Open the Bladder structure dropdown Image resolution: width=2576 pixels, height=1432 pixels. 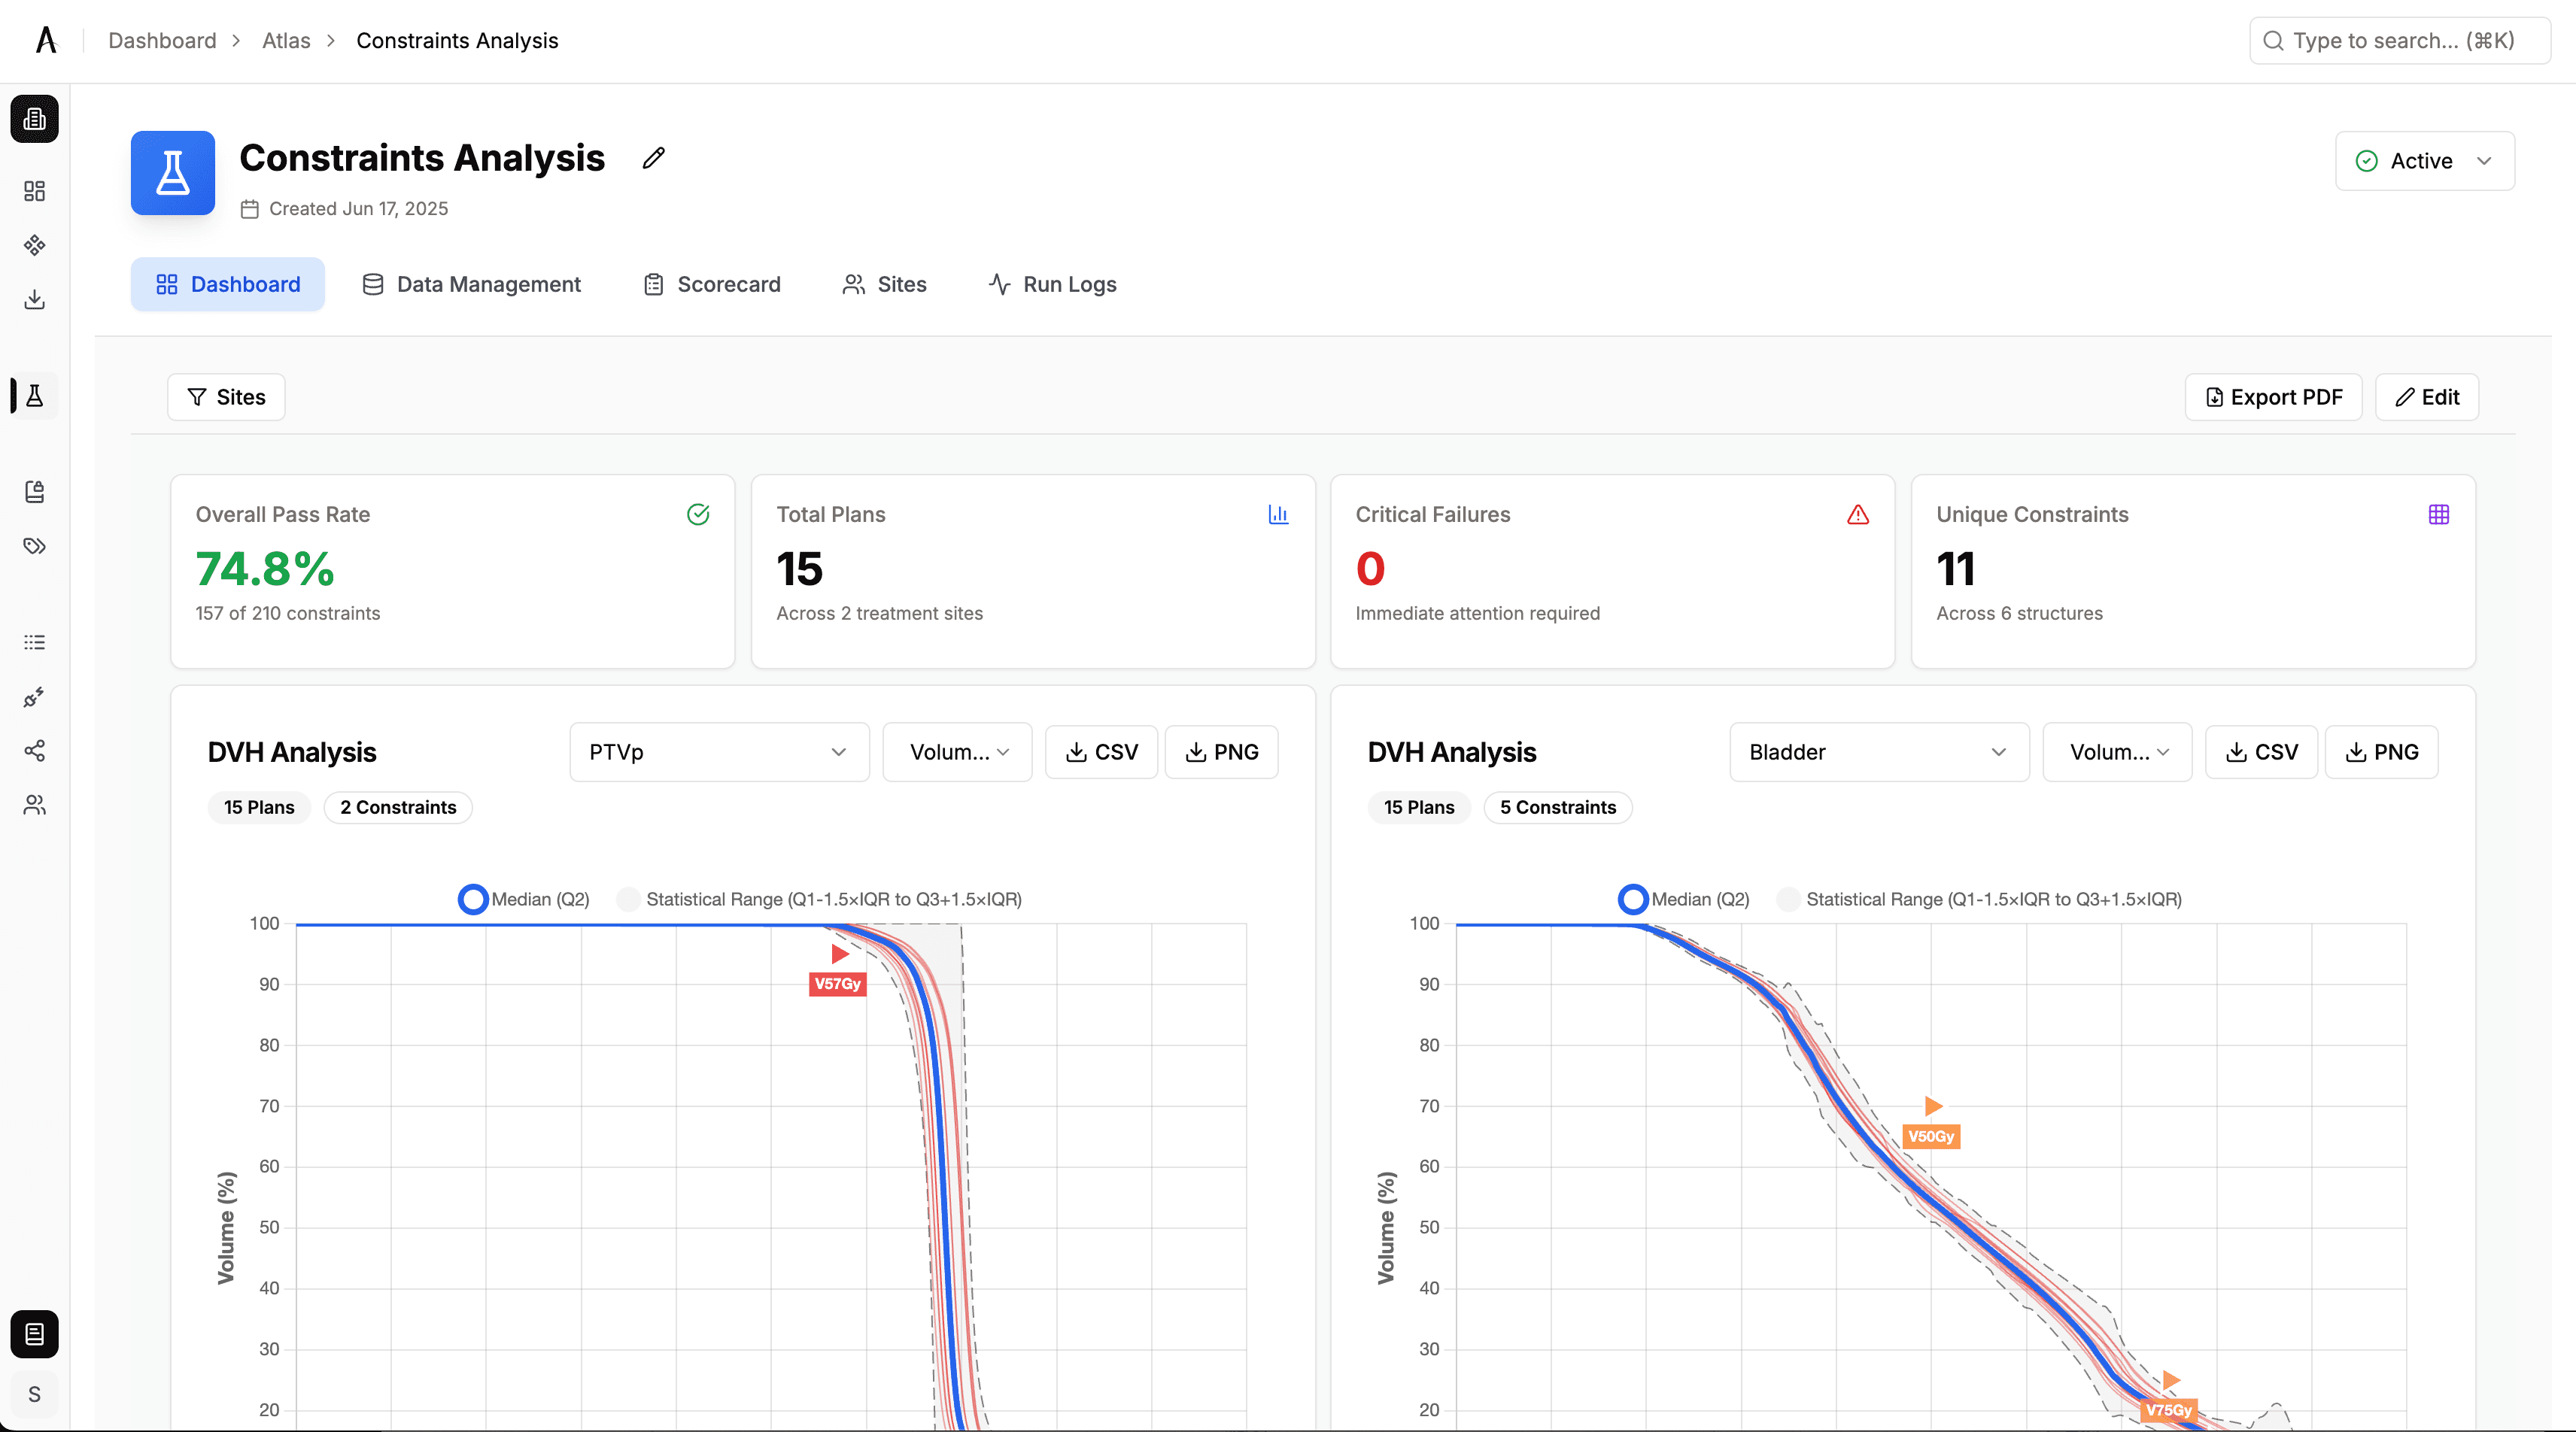(1877, 752)
